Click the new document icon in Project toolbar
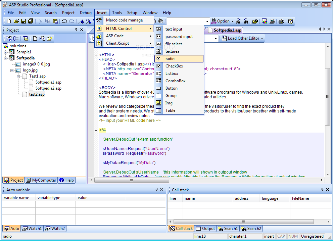 [x=35, y=39]
